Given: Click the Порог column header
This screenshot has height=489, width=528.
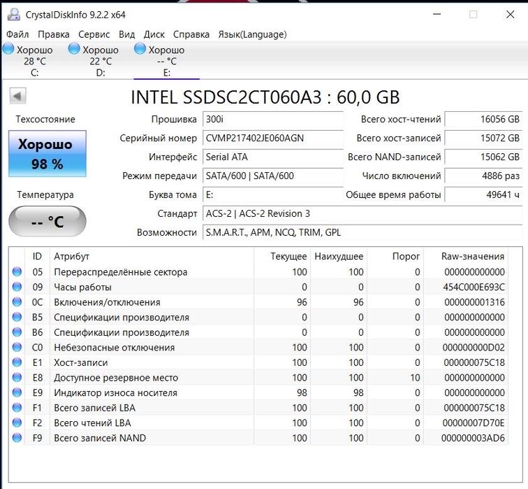Looking at the screenshot, I should point(395,256).
